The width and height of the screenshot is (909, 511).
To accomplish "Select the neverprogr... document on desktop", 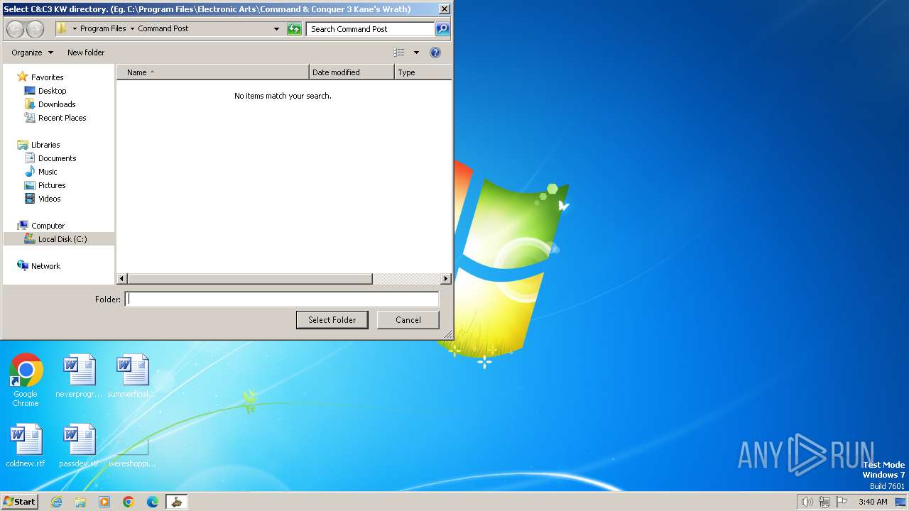I will [x=79, y=376].
